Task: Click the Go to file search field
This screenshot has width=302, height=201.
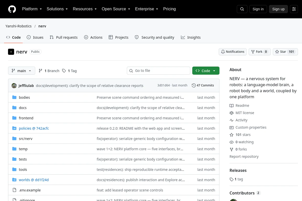Action: click(159, 71)
